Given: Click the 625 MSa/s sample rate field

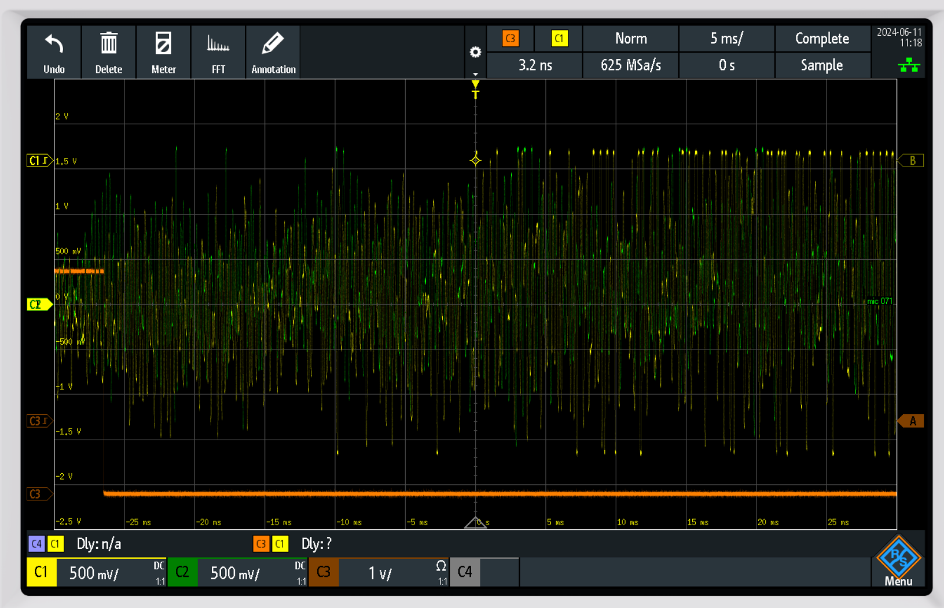Looking at the screenshot, I should pos(630,65).
